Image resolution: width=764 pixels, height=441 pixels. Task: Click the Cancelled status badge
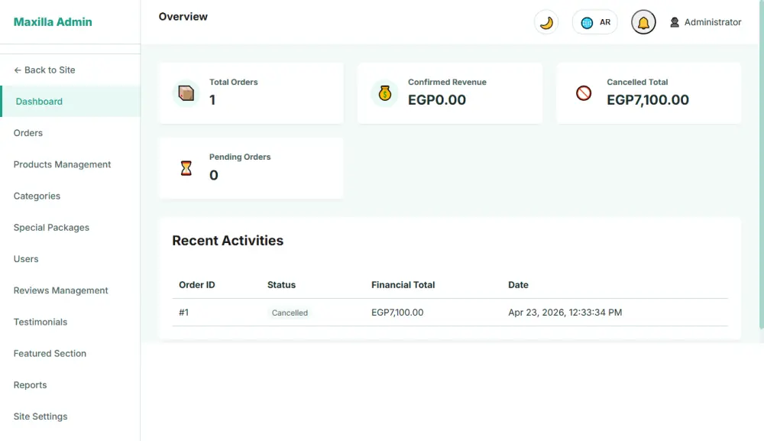pos(290,313)
